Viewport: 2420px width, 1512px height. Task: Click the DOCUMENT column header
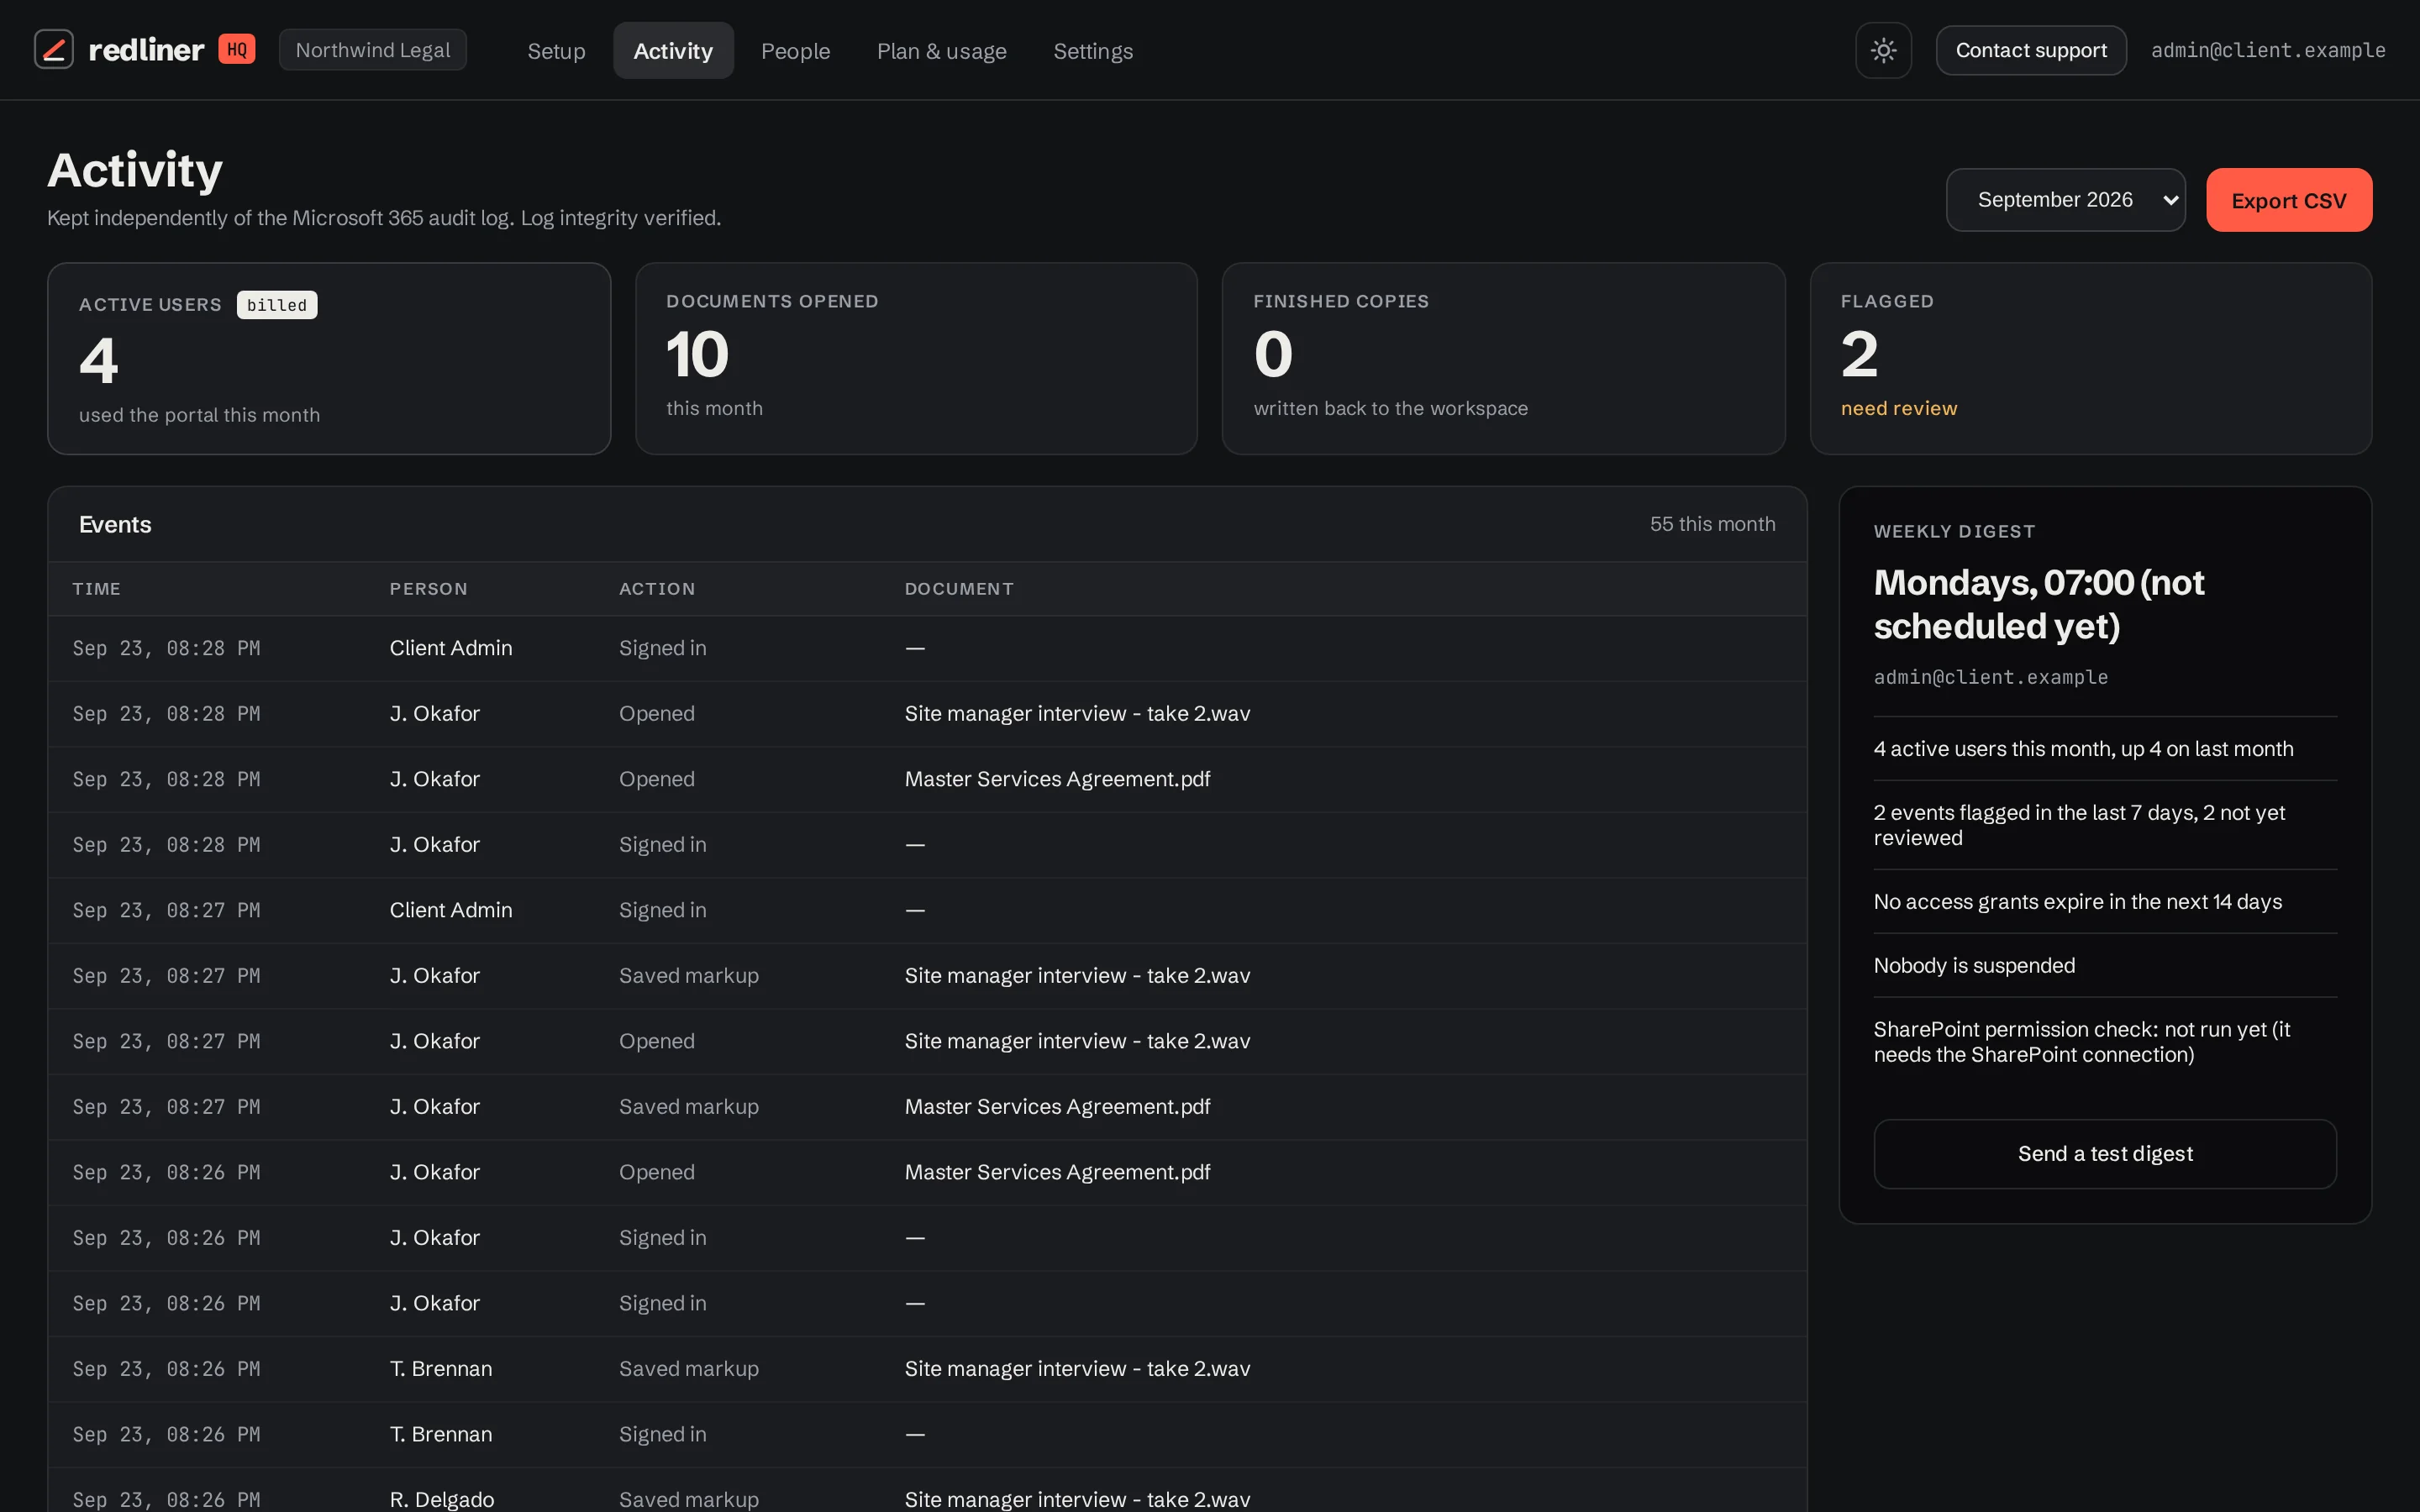pyautogui.click(x=959, y=589)
